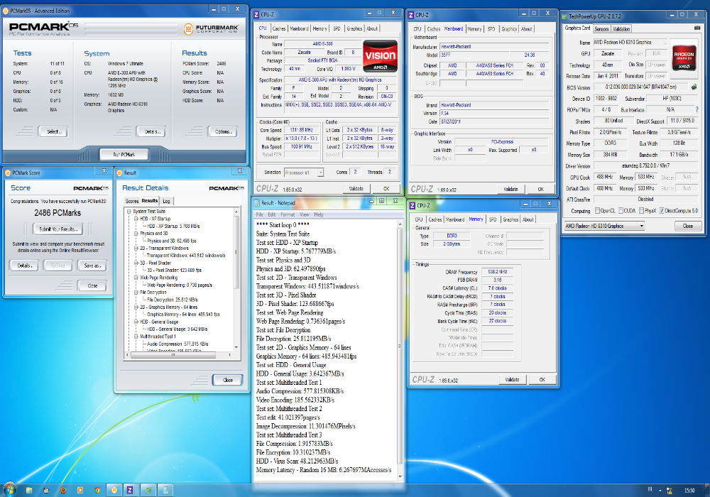Click the Options button under Results
Screen dimensions: 710x497
[222, 132]
